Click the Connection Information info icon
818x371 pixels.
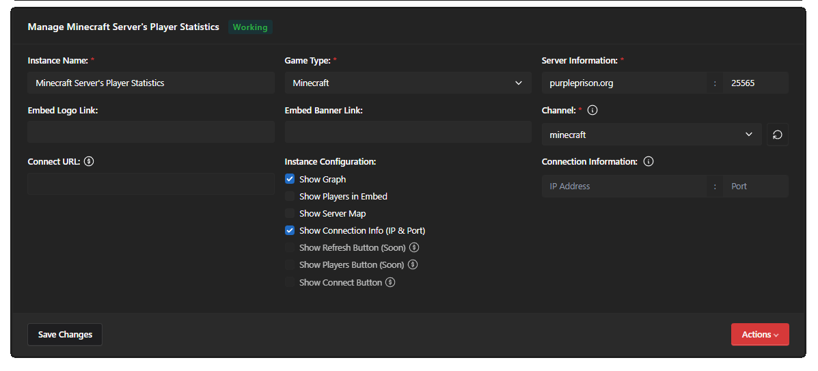(649, 162)
